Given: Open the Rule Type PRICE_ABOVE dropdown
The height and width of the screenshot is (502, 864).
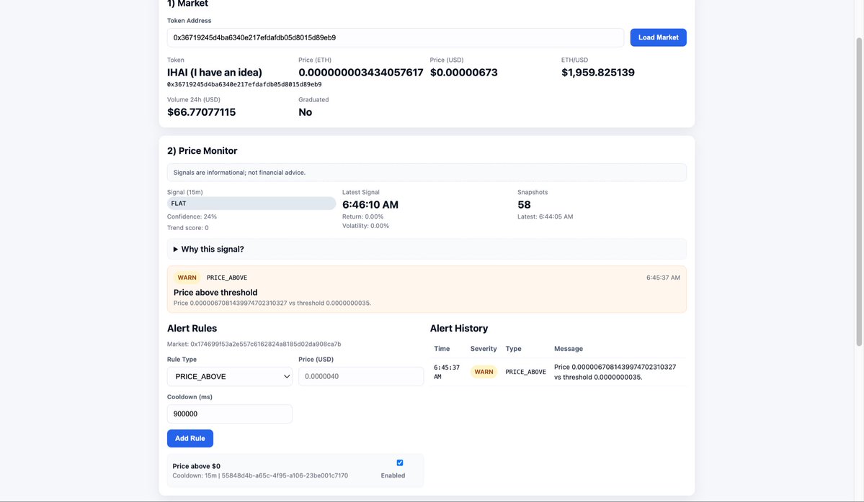Looking at the screenshot, I should pyautogui.click(x=230, y=377).
